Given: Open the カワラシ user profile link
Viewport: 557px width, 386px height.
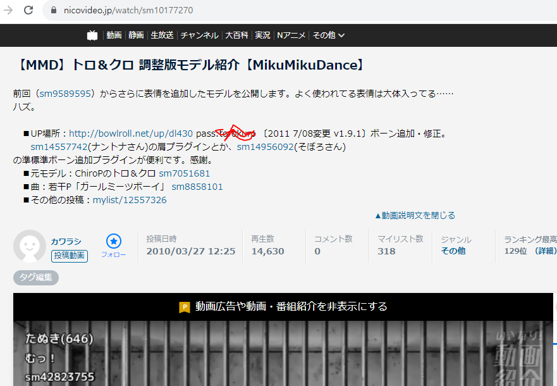Looking at the screenshot, I should (x=66, y=242).
